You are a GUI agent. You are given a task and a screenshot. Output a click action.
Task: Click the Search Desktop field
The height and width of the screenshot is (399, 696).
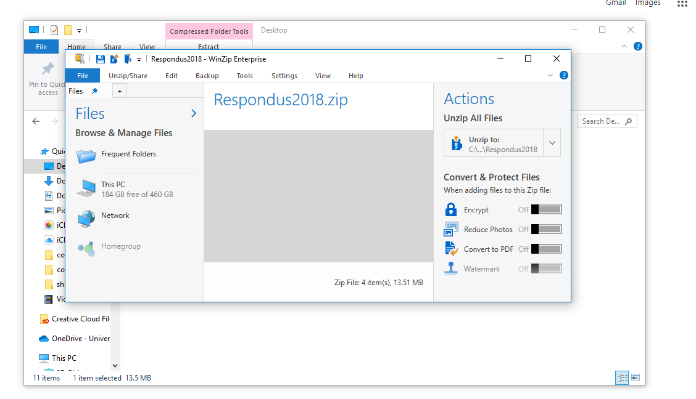(607, 121)
